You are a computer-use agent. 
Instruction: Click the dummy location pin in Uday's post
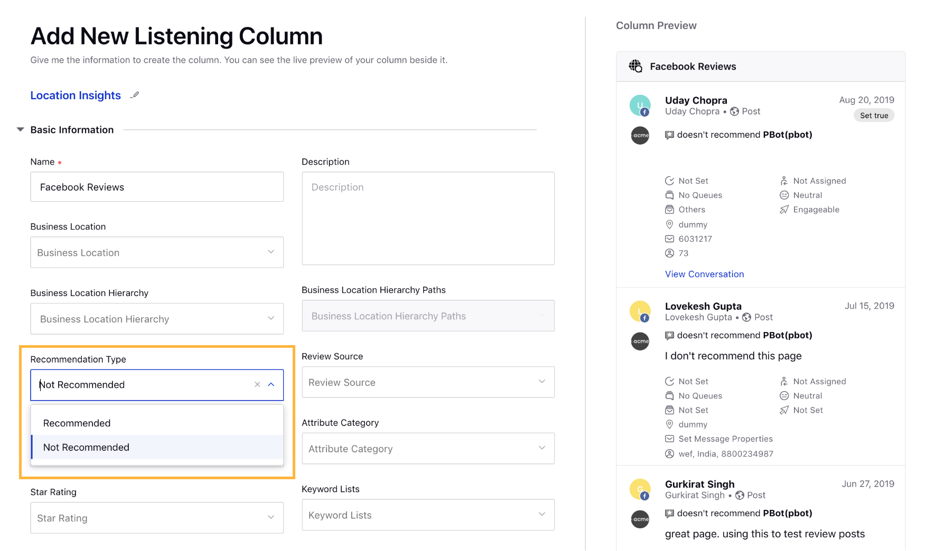pos(669,224)
